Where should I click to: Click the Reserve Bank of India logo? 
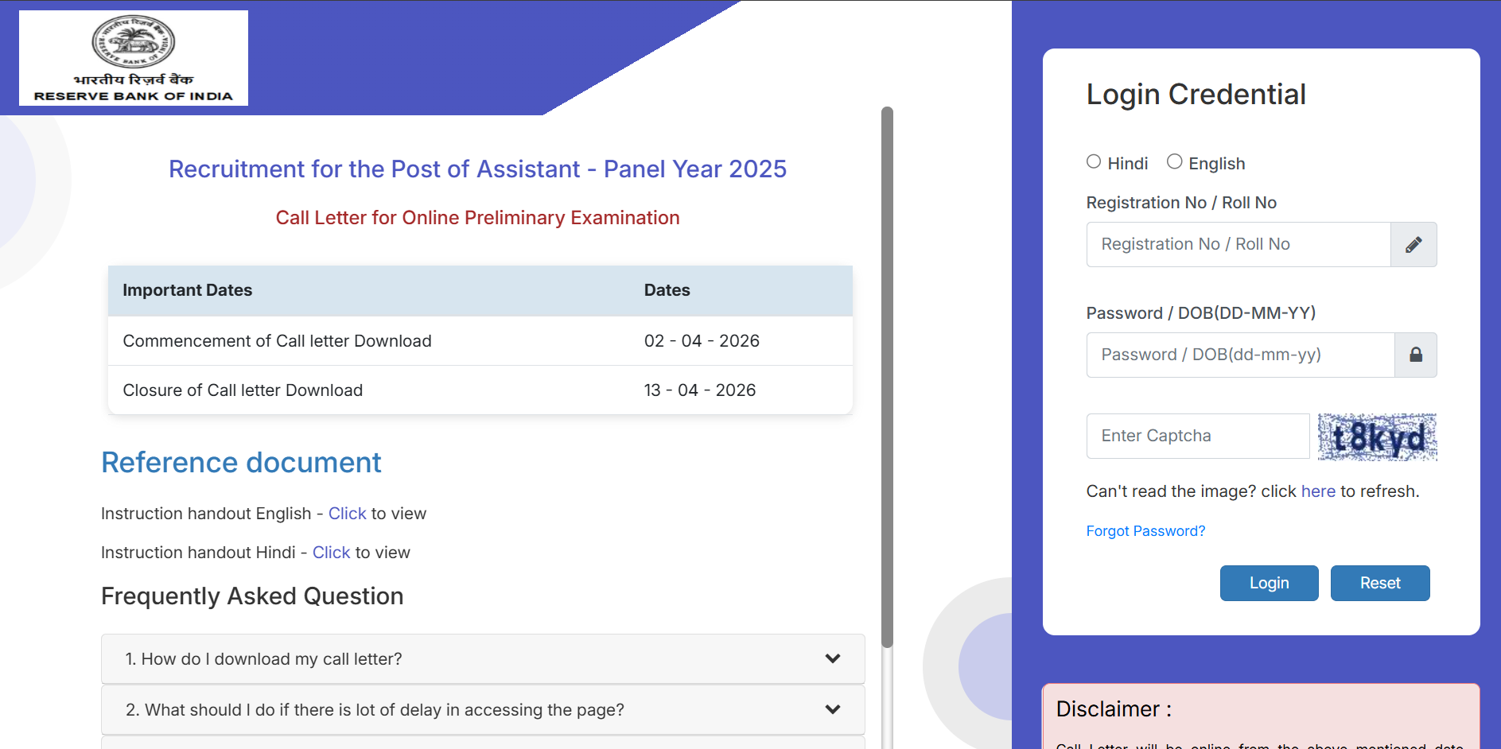134,58
